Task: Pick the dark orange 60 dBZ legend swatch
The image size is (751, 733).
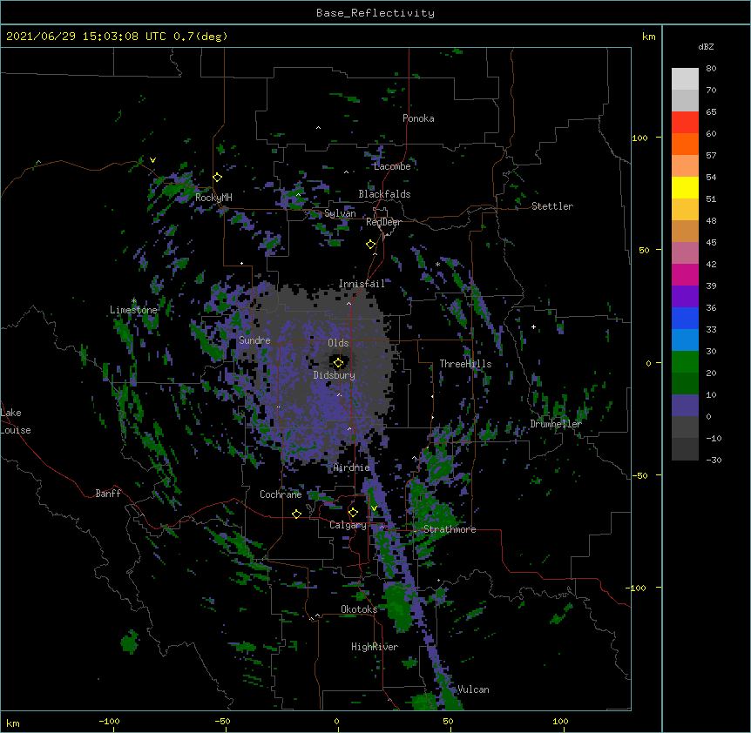Action: point(685,144)
